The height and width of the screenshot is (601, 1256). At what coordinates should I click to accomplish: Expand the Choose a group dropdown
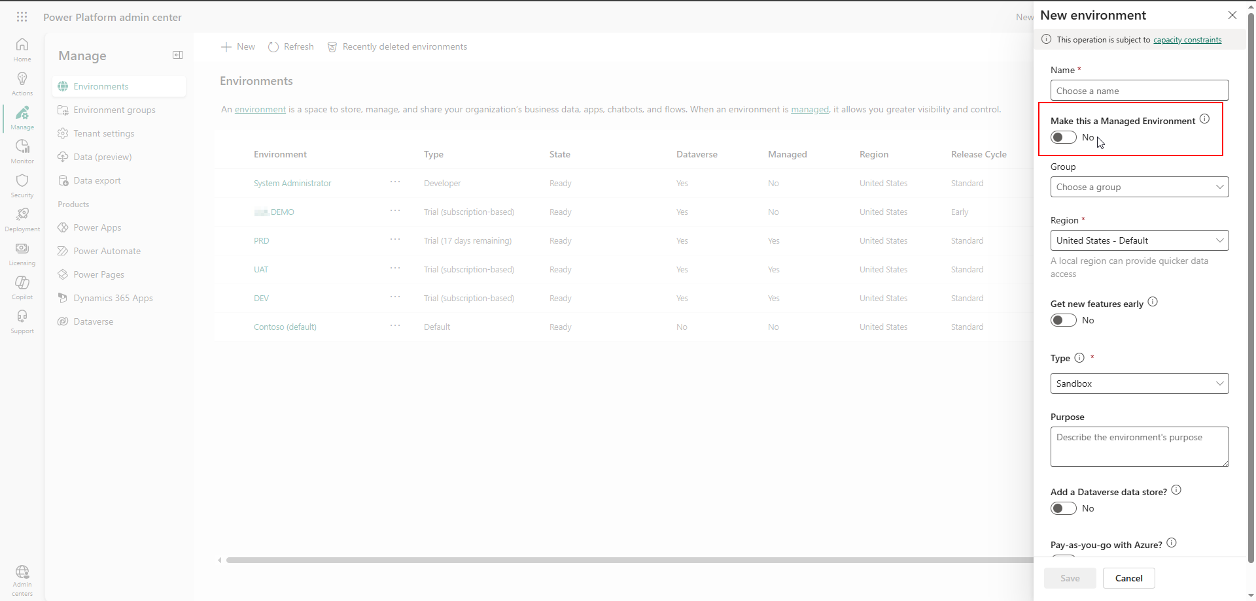[1139, 187]
